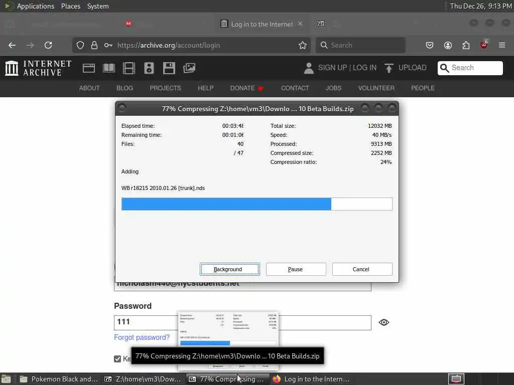Open the BLOG navigation link
514x385 pixels.
coord(124,88)
